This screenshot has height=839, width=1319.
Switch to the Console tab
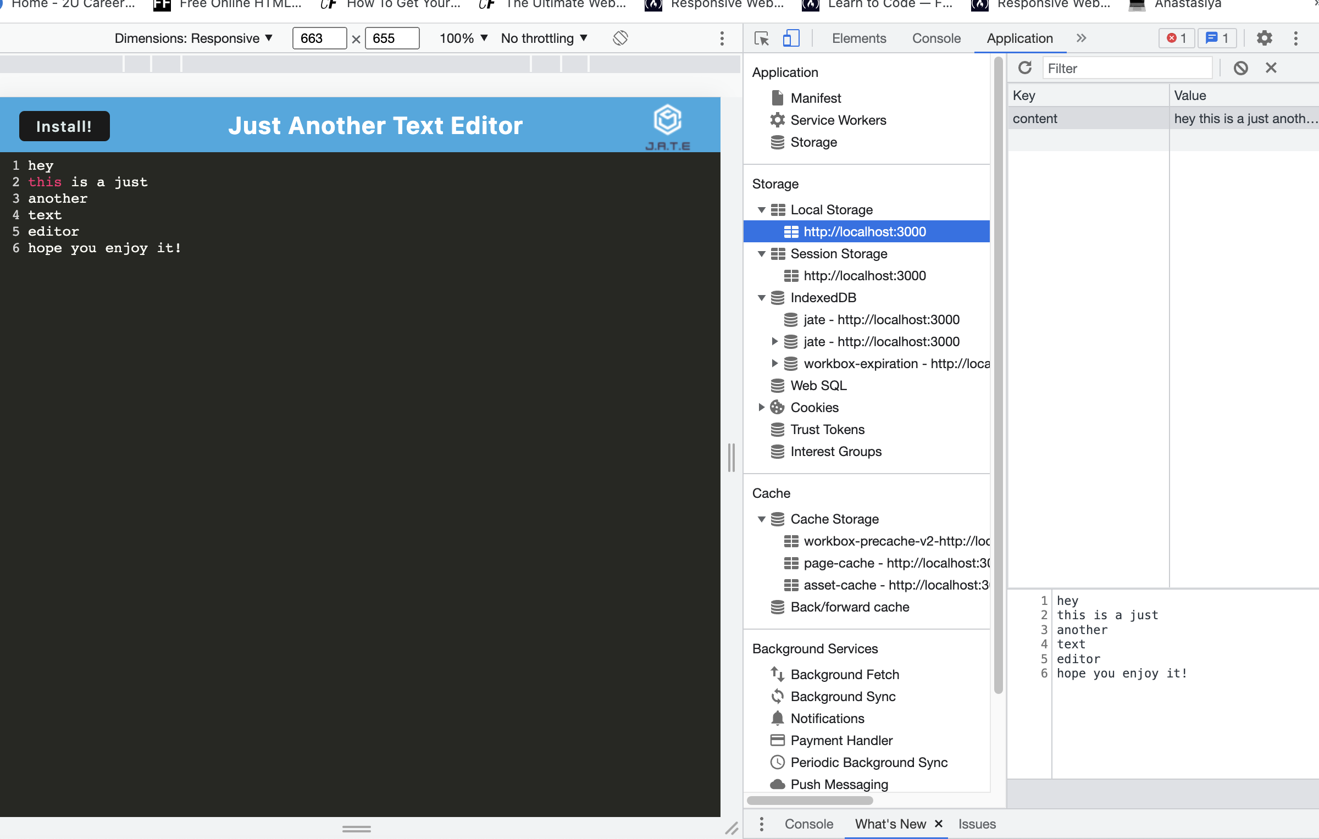click(x=936, y=38)
